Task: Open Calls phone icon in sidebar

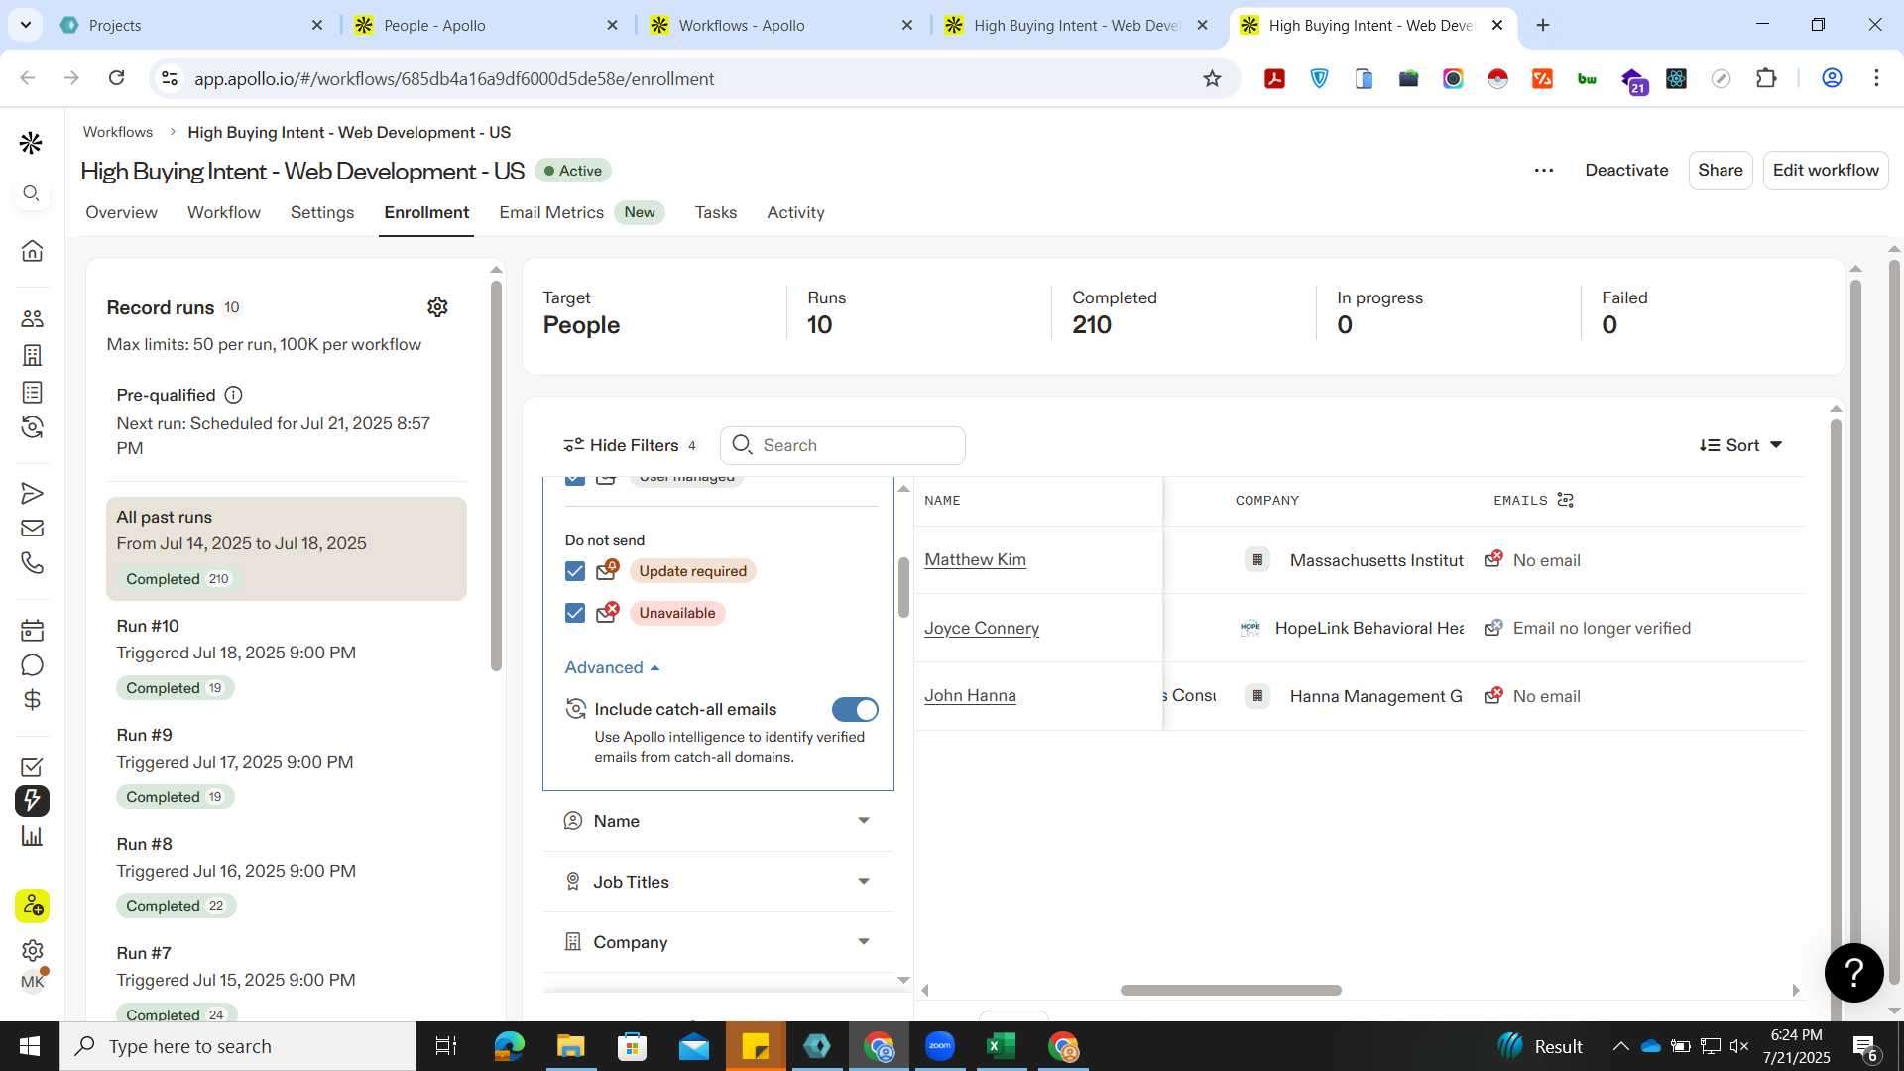Action: 32,563
